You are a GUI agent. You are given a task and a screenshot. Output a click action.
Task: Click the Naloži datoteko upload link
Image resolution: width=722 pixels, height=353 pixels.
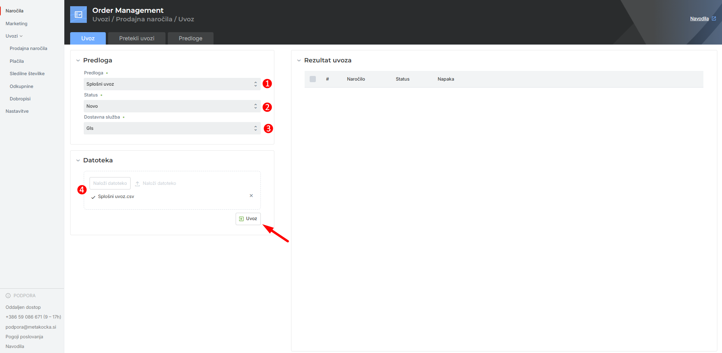(155, 183)
